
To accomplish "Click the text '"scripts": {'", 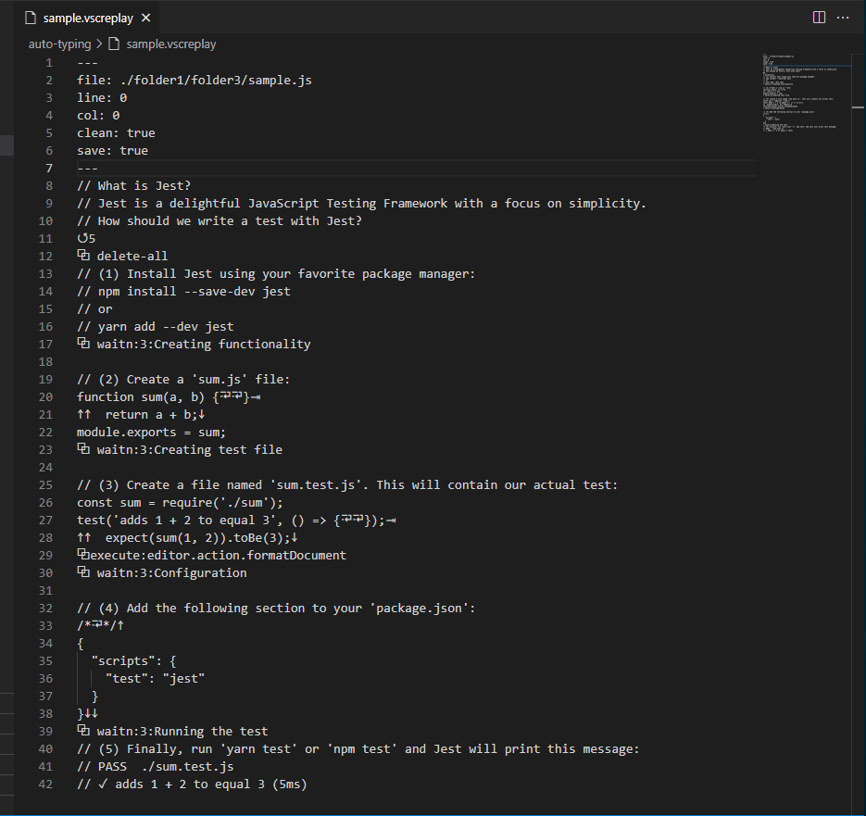I will coord(134,661).
